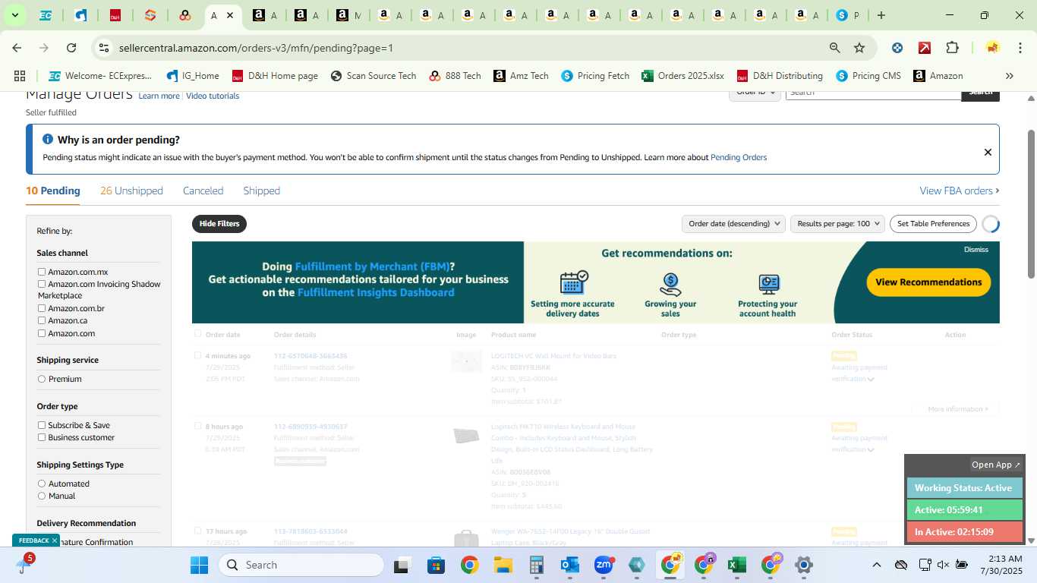Switch to the 26 Unshipped tab
Screen dimensions: 1037x583
coord(131,191)
